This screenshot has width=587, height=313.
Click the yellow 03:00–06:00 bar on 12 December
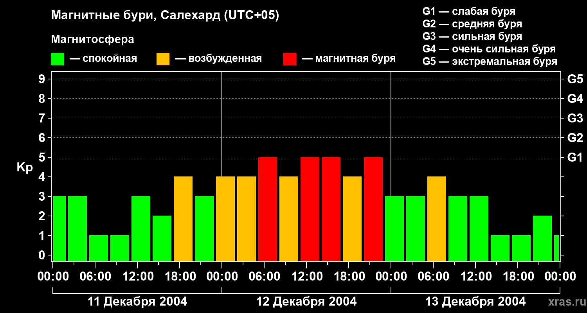click(x=247, y=219)
